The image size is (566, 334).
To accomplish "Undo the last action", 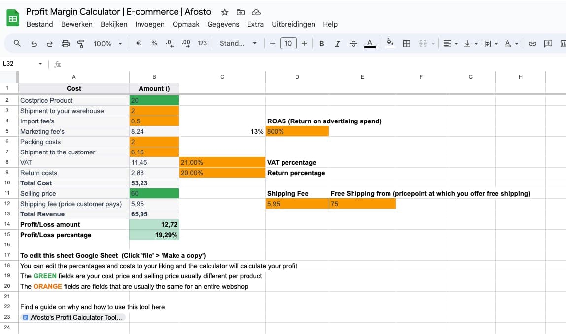I will (x=34, y=44).
